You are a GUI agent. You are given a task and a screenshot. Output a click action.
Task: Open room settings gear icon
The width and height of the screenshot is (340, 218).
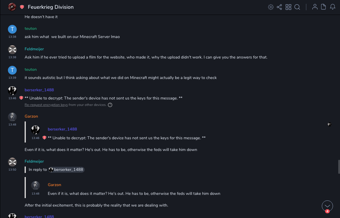(x=271, y=7)
